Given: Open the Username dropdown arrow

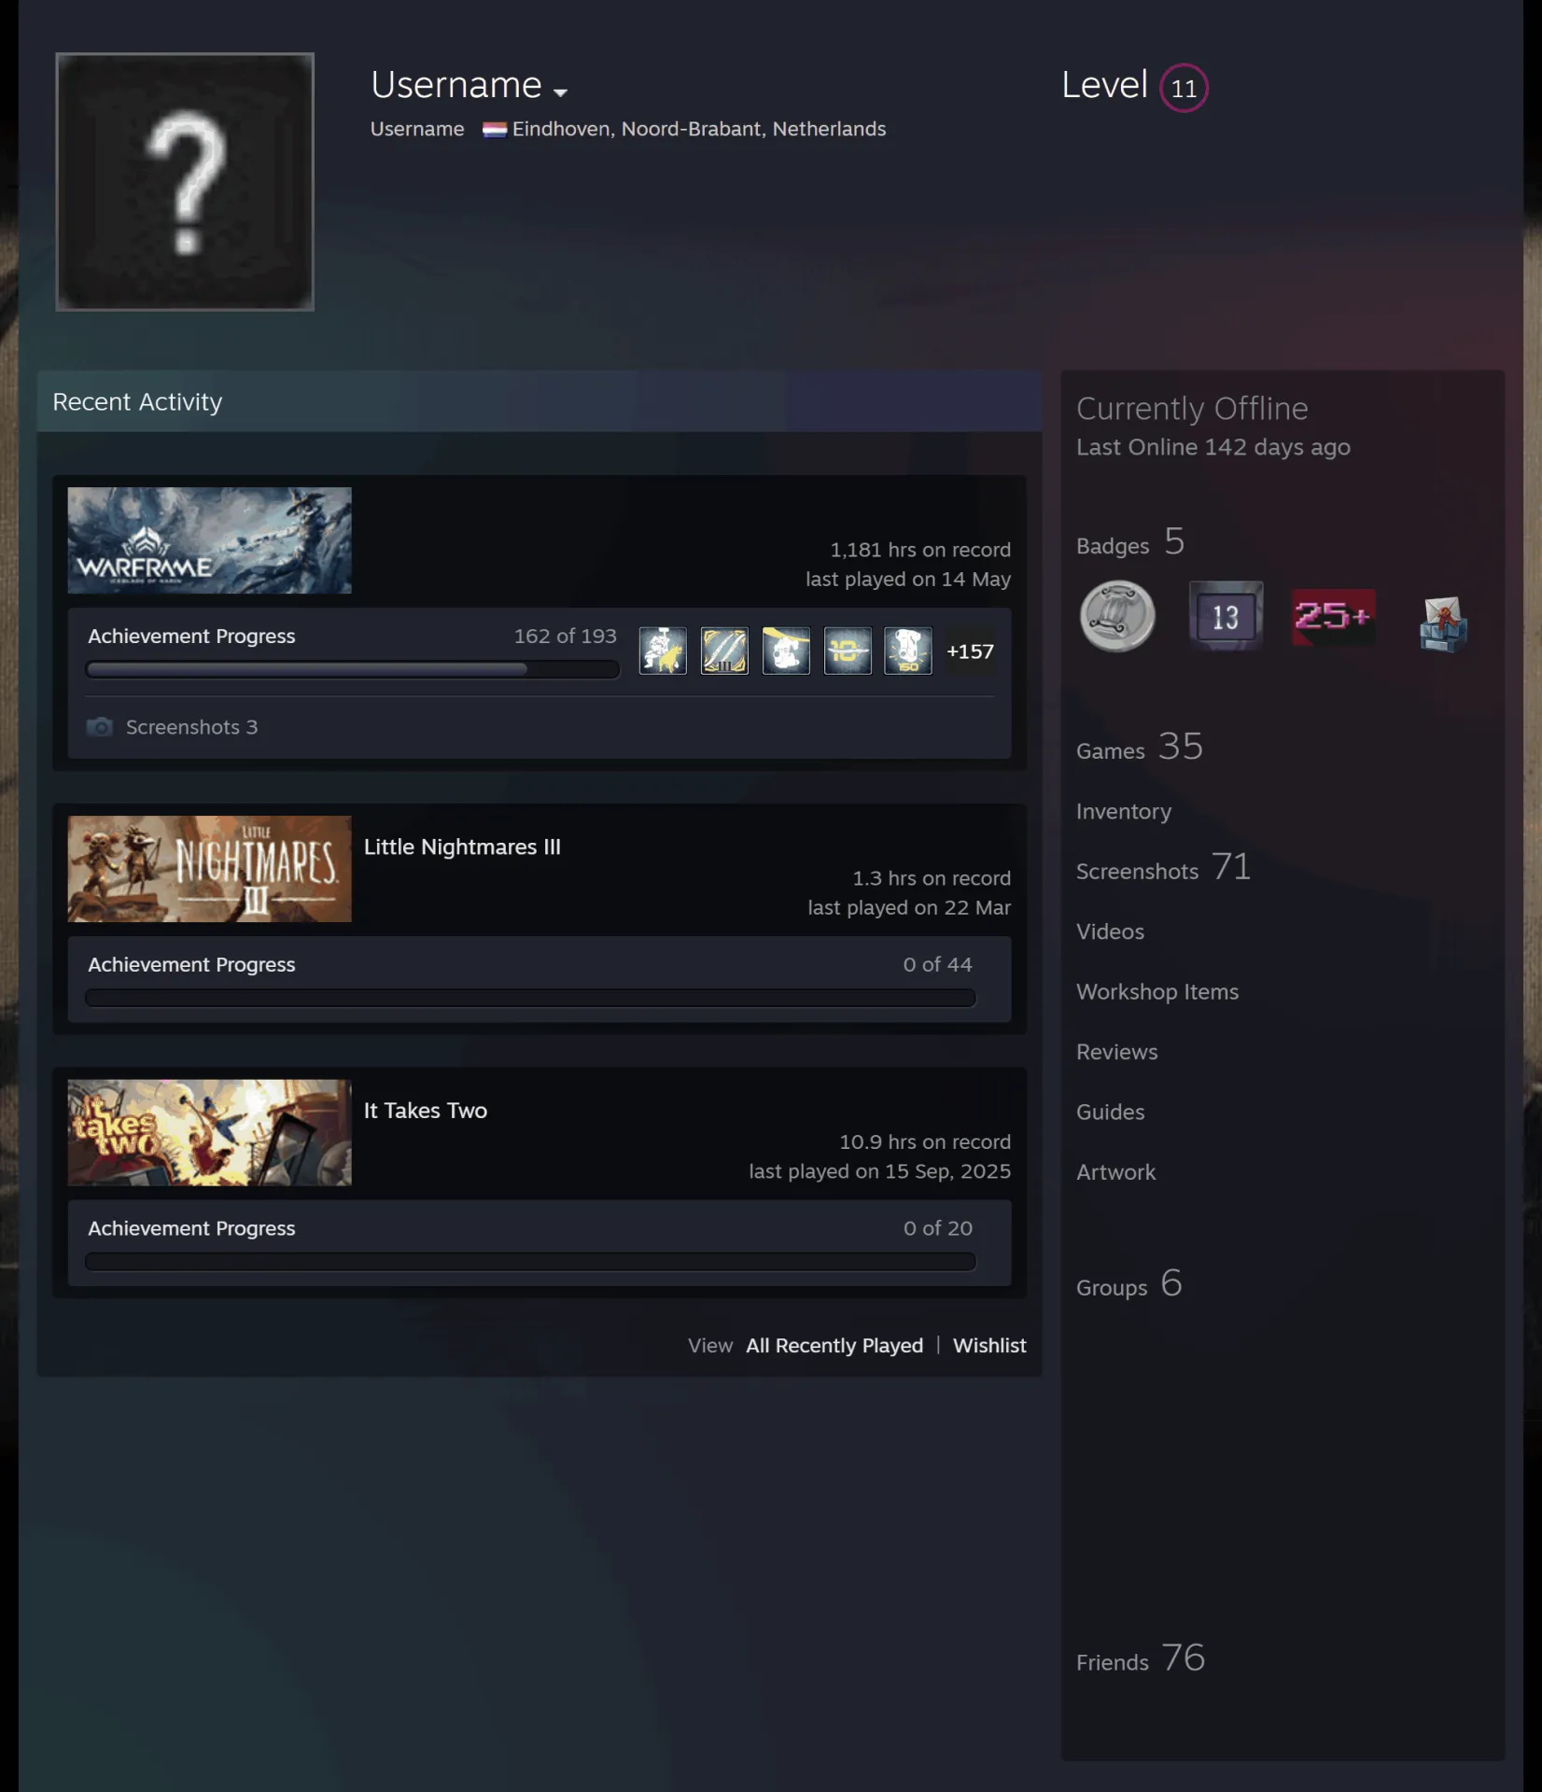Looking at the screenshot, I should (560, 92).
